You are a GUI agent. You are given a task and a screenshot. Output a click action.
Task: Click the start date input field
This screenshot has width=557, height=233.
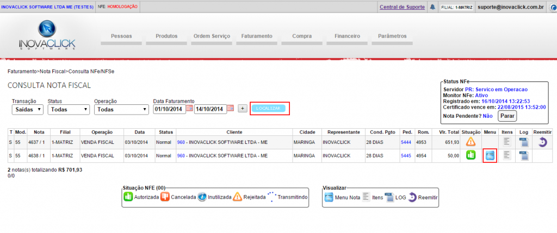[x=169, y=109]
